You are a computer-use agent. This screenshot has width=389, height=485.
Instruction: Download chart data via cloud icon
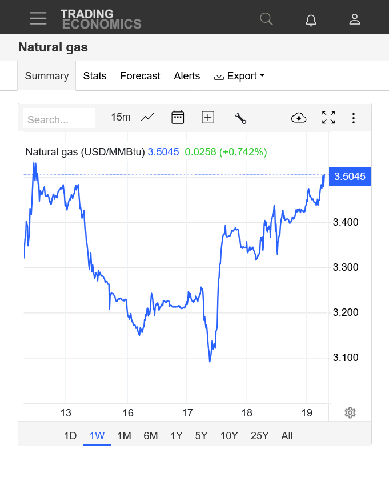pos(299,118)
